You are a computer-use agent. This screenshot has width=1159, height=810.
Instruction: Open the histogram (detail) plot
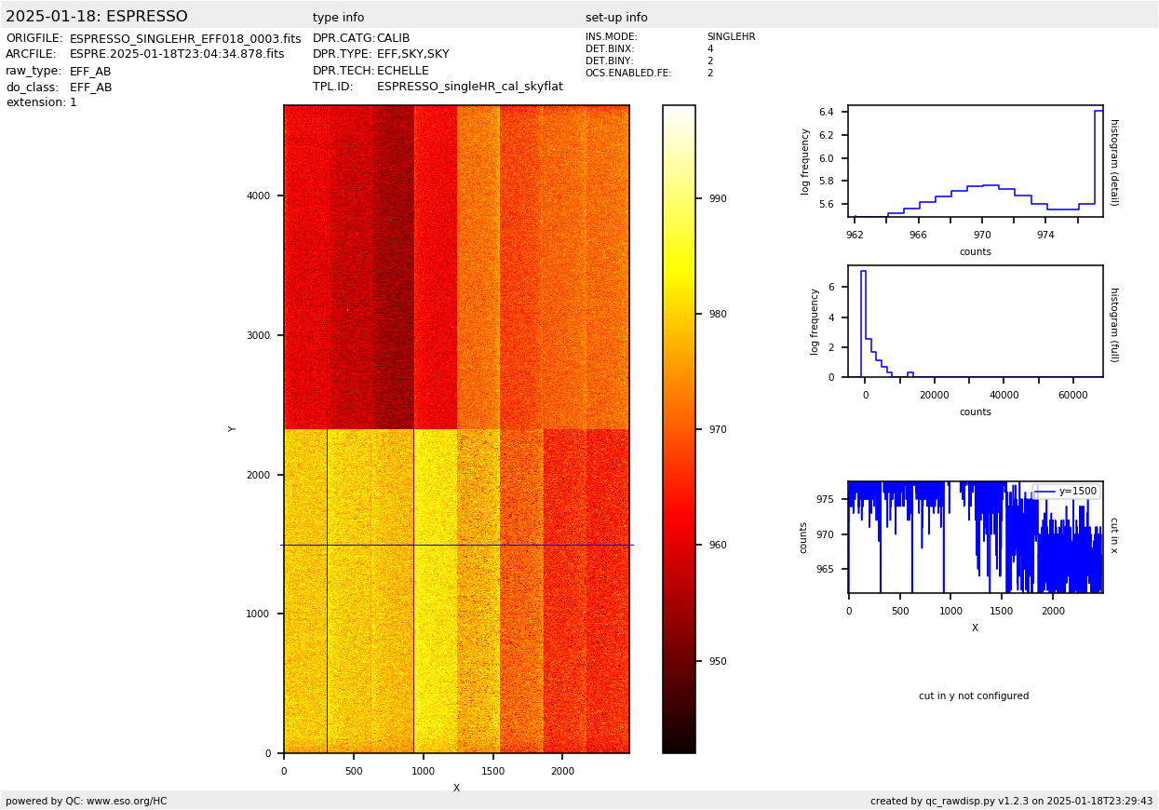[x=975, y=161]
